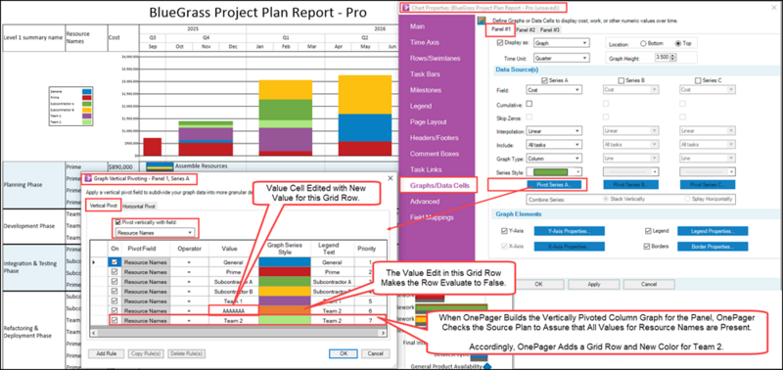Open the Time Unit Quarter dropdown
Image resolution: width=783 pixels, height=370 pixels.
[x=561, y=58]
